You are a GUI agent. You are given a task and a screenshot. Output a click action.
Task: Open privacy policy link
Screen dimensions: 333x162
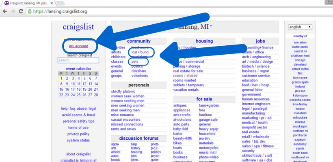pos(78,134)
